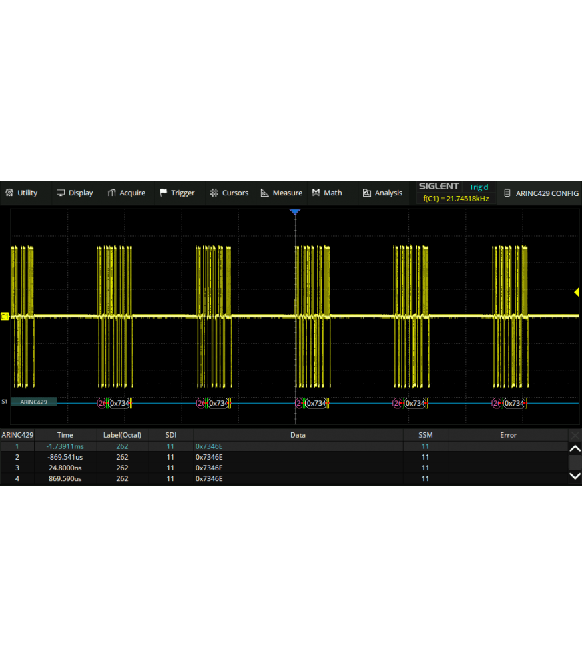Click the S1 serial bus label

tap(4, 402)
